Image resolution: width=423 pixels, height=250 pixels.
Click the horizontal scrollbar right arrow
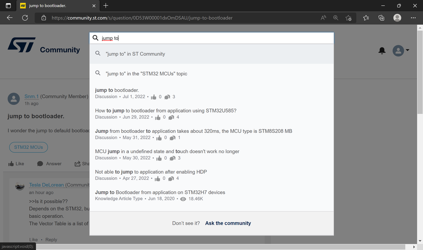[414, 247]
